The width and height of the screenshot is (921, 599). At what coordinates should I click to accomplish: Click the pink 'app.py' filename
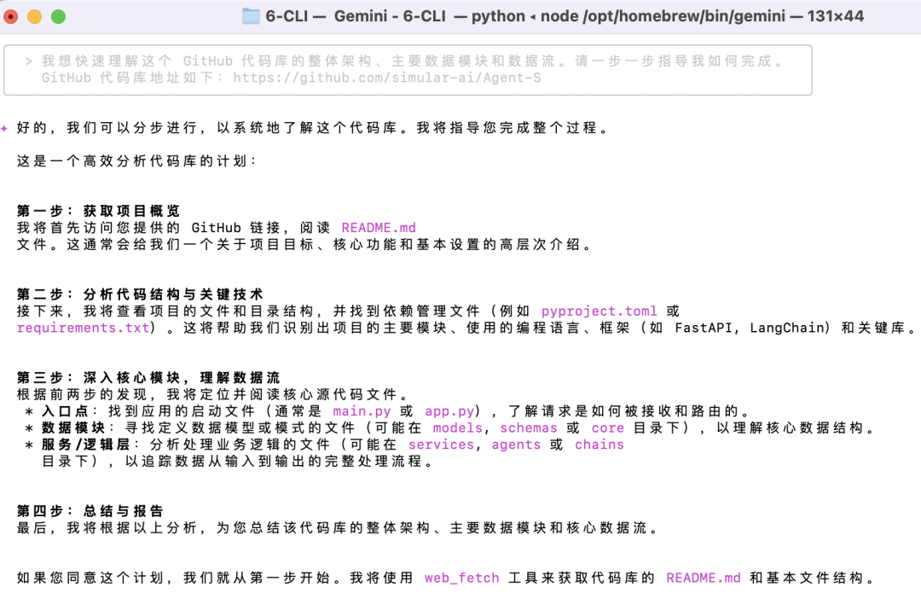pos(449,411)
